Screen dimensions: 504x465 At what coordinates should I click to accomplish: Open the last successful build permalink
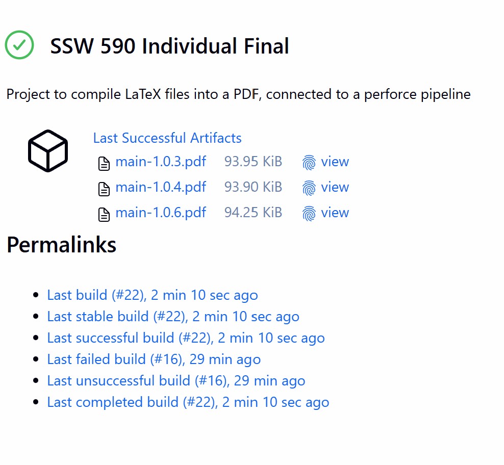(185, 338)
